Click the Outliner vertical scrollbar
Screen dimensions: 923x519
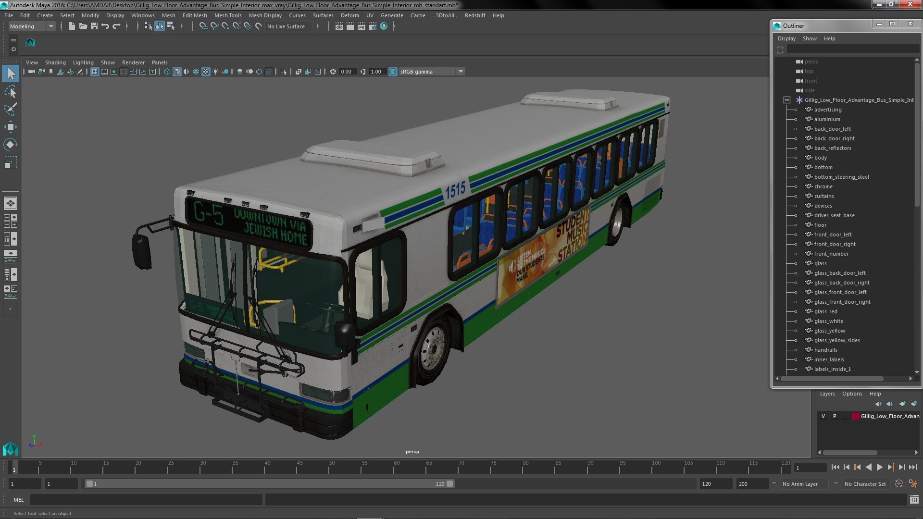point(917,135)
